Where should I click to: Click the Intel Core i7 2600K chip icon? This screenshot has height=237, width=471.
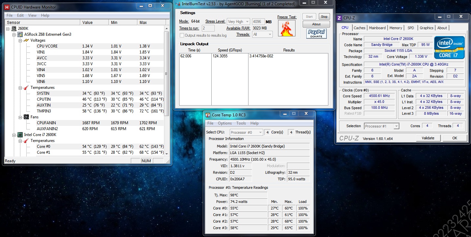pyautogui.click(x=20, y=135)
